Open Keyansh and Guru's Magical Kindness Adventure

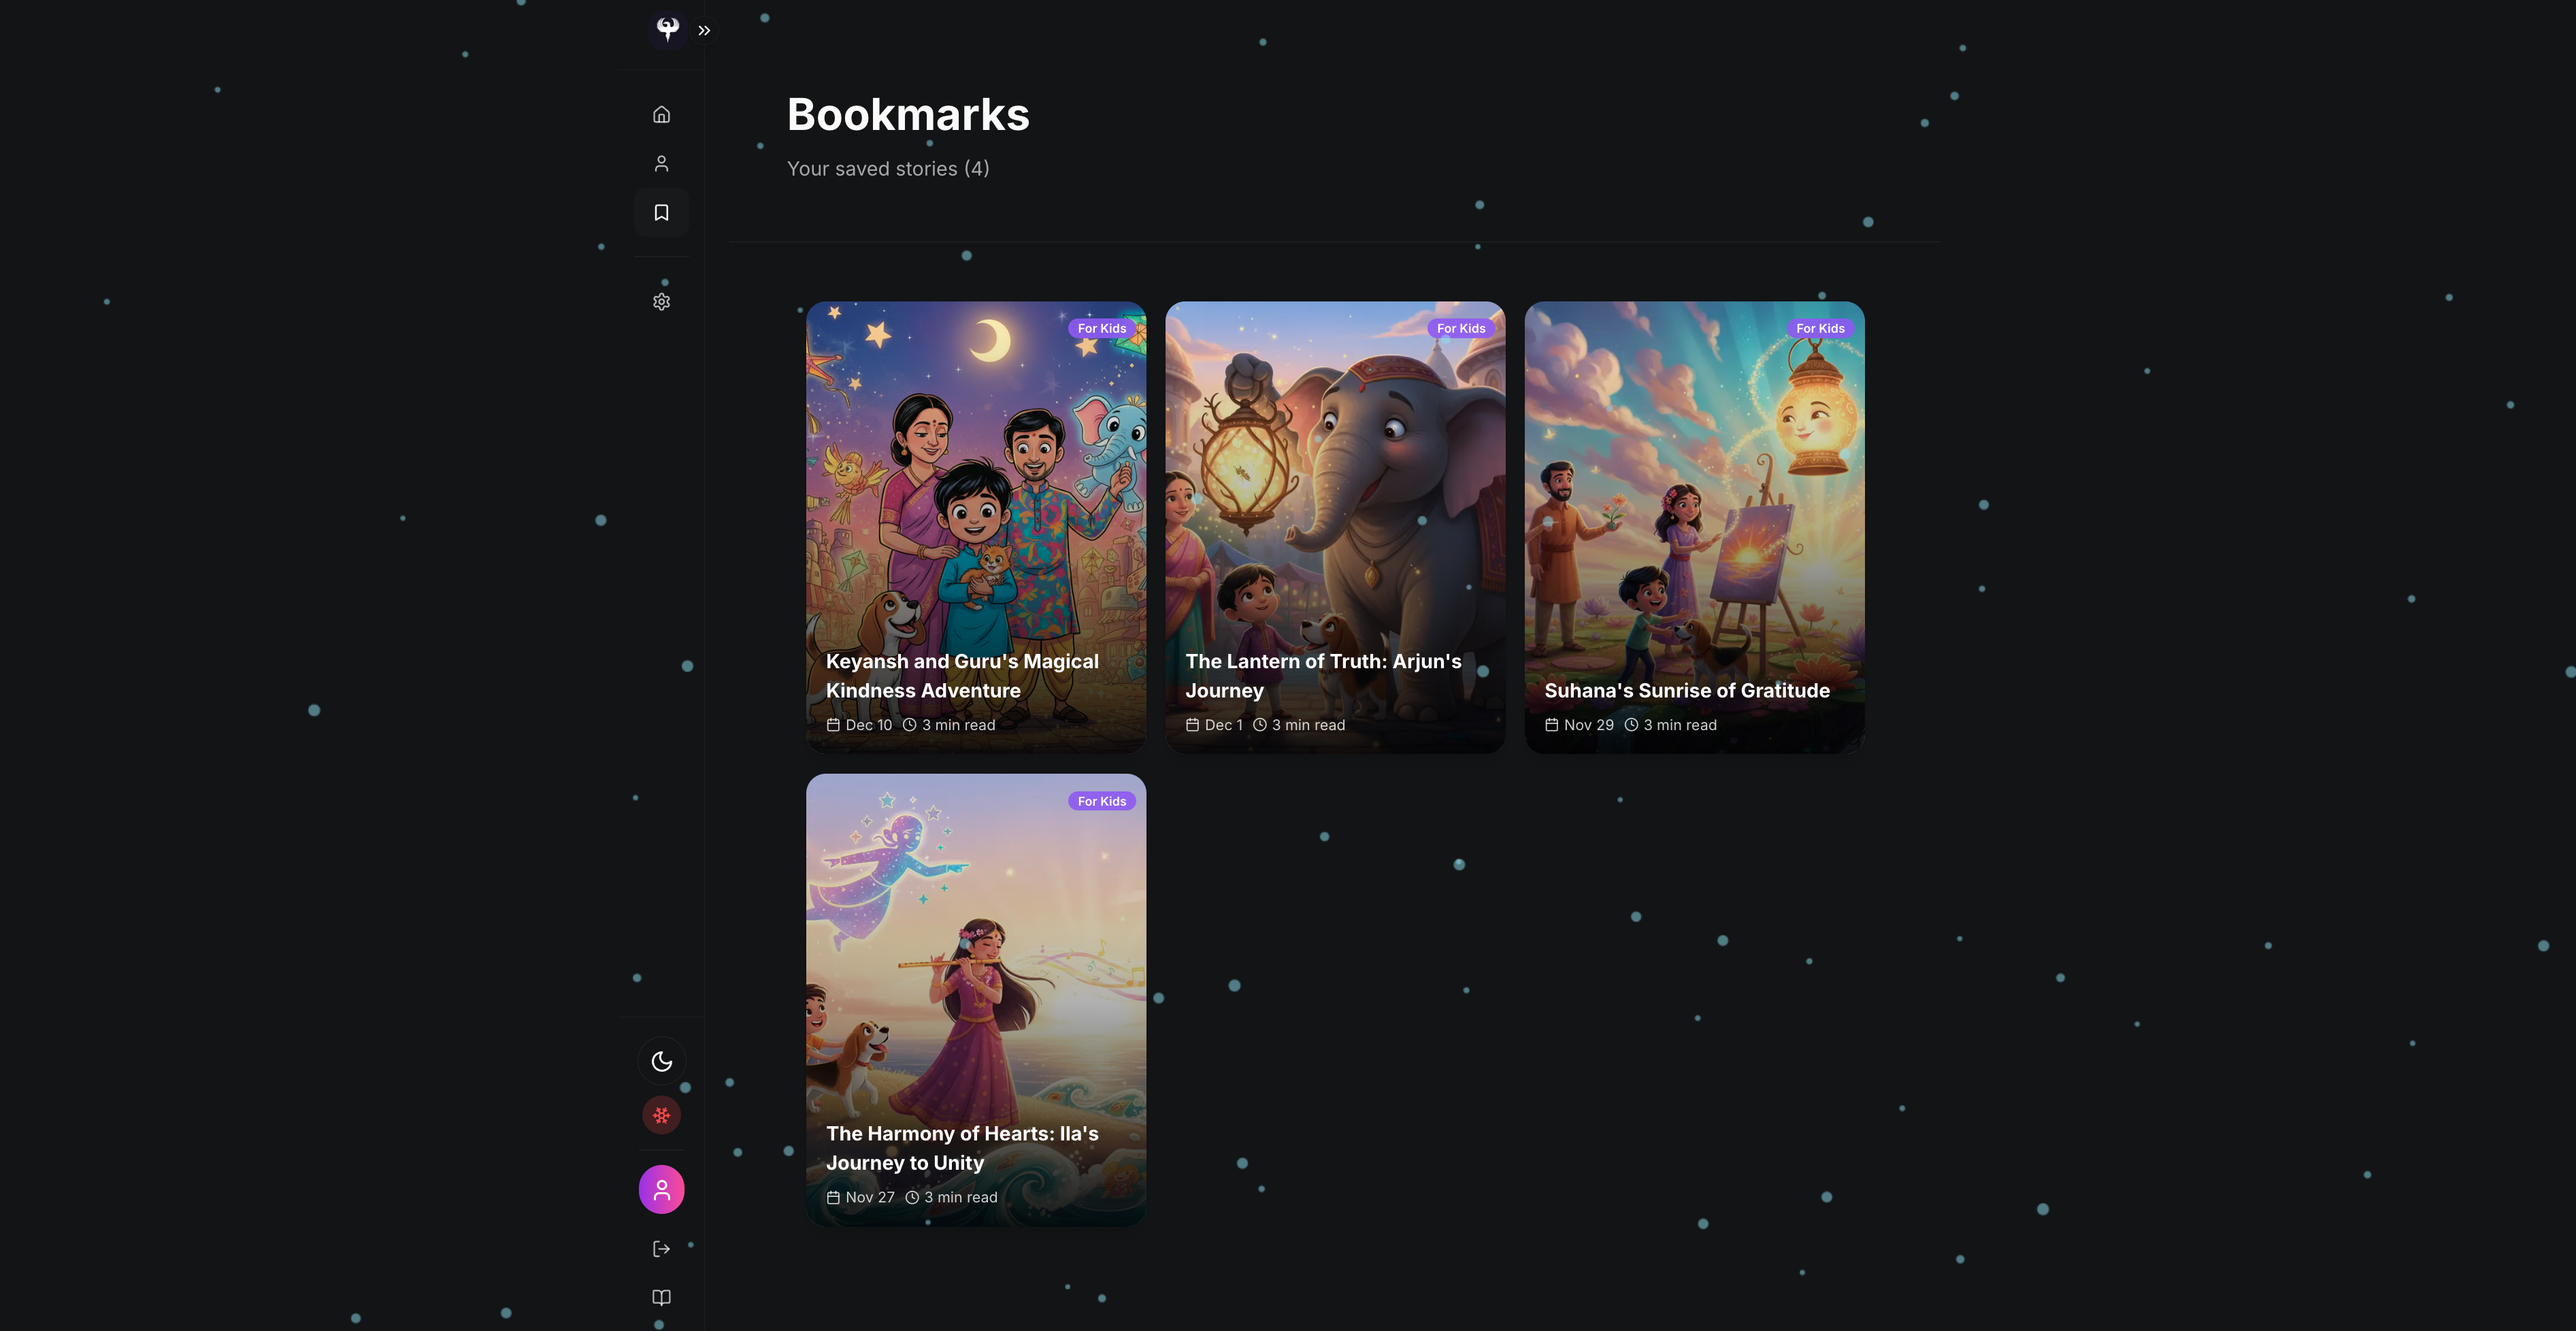coord(976,527)
